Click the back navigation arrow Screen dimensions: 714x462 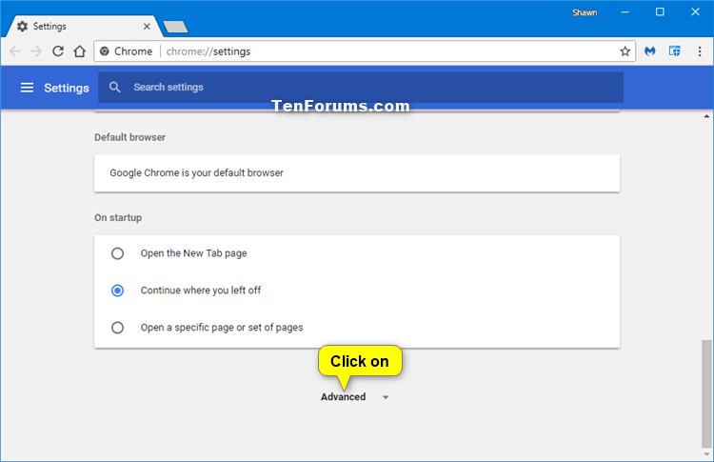tap(14, 51)
